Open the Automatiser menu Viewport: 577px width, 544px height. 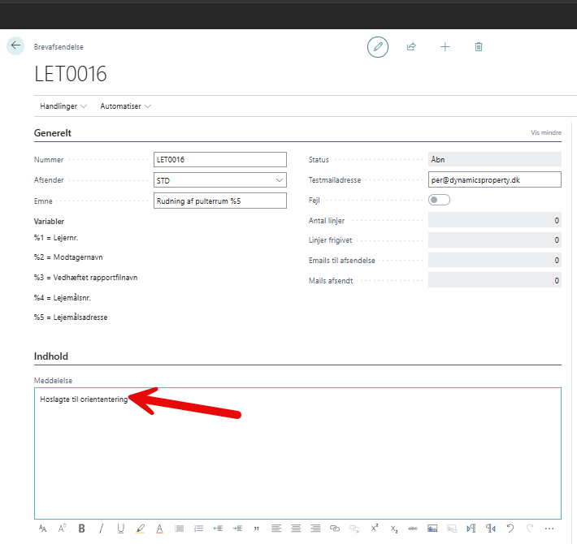coord(125,106)
